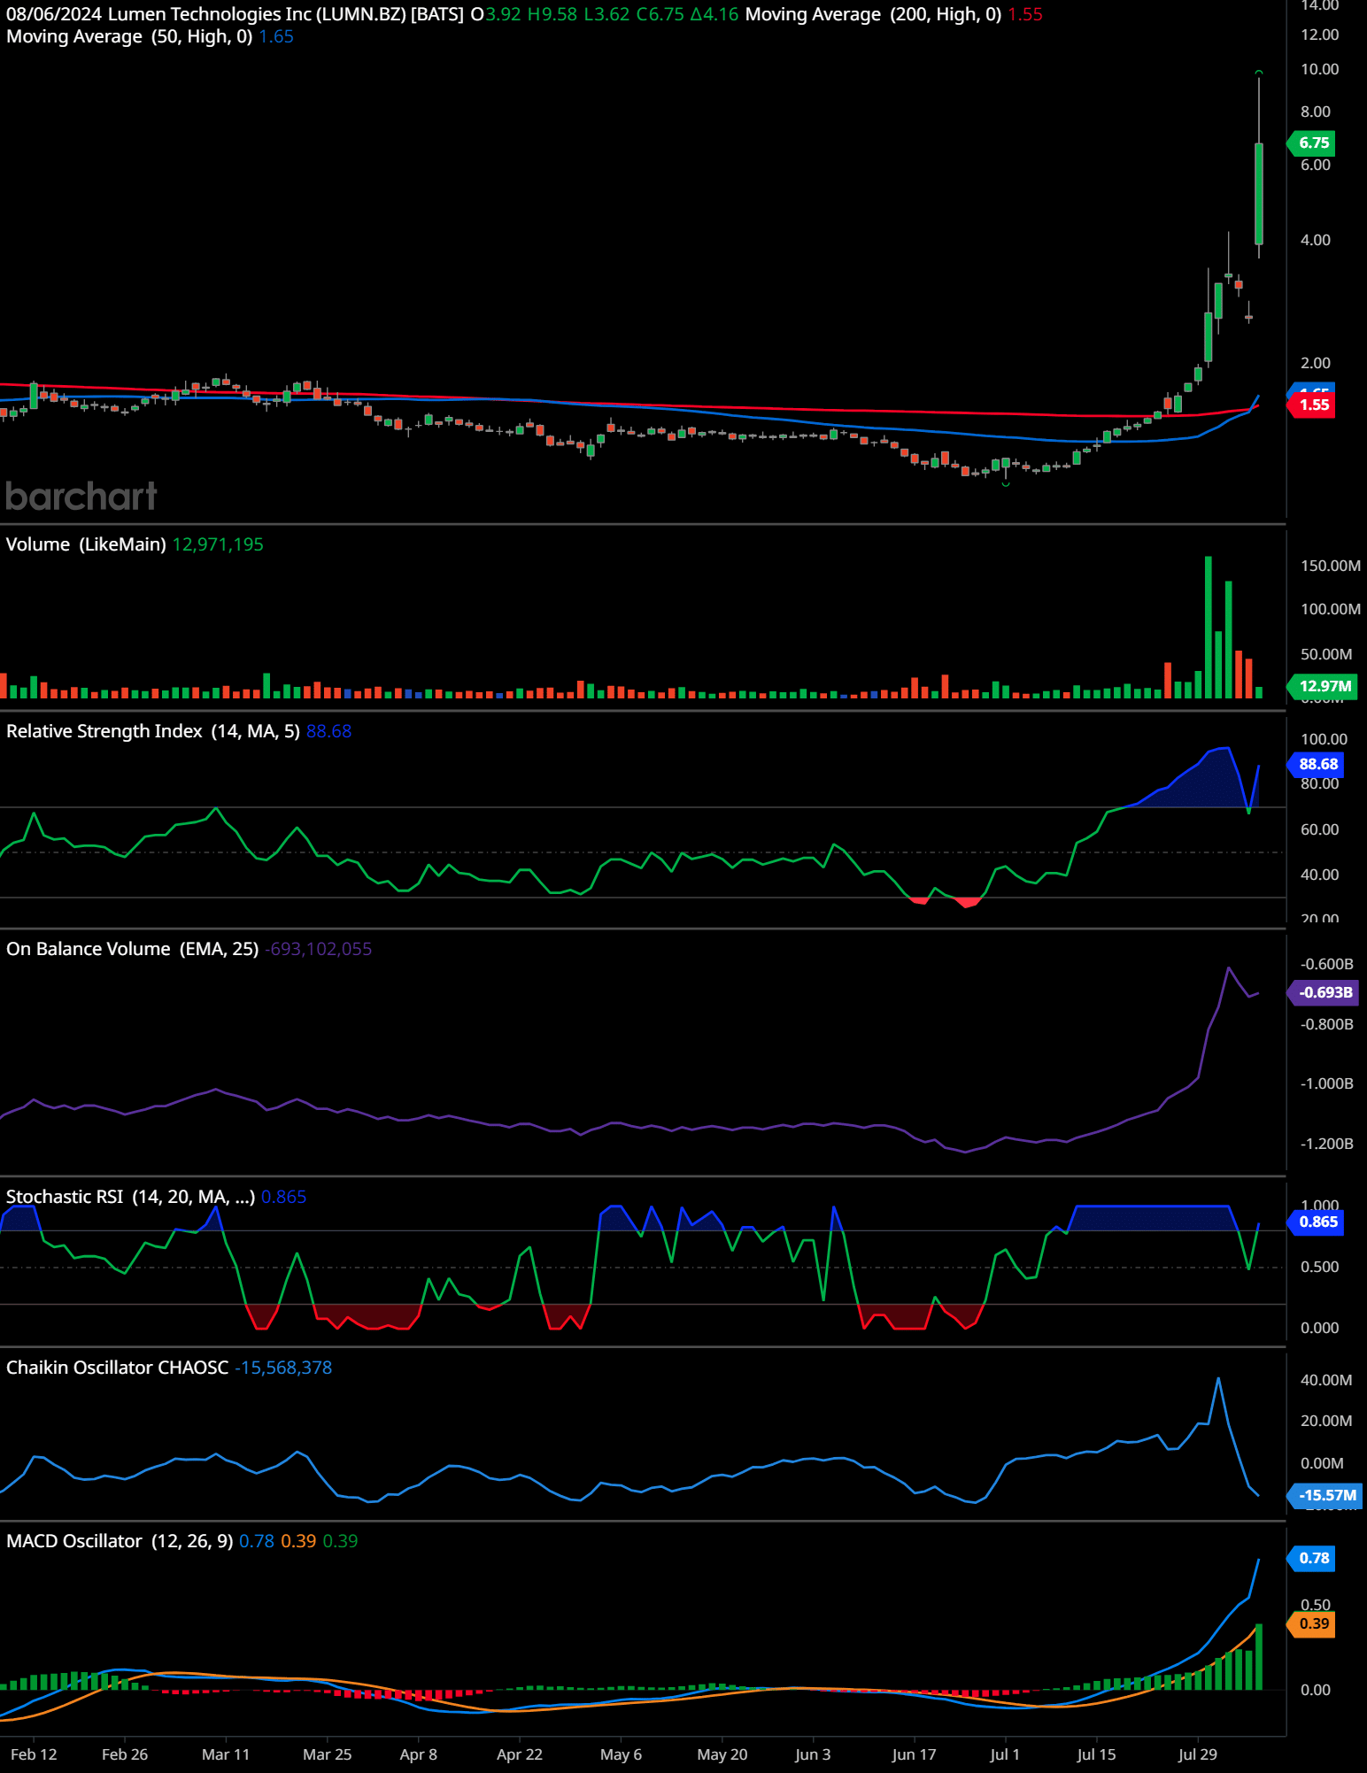
Task: Click the 'Feb 12' date axis label
Action: click(x=34, y=1754)
